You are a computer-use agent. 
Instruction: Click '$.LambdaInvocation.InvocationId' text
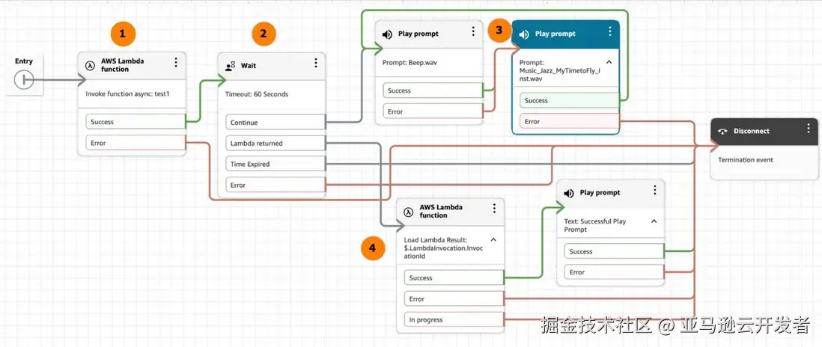443,252
